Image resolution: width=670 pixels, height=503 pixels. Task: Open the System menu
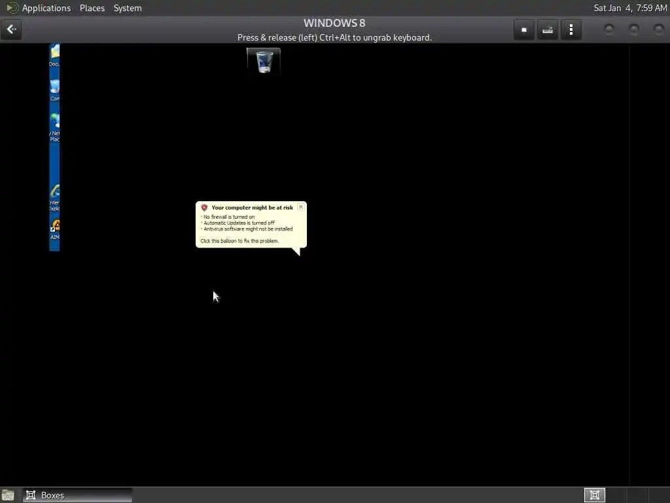[x=128, y=8]
